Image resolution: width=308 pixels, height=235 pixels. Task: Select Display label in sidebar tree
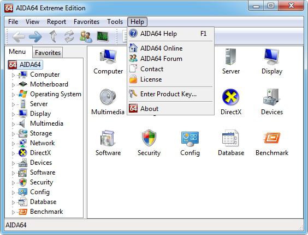(x=40, y=114)
